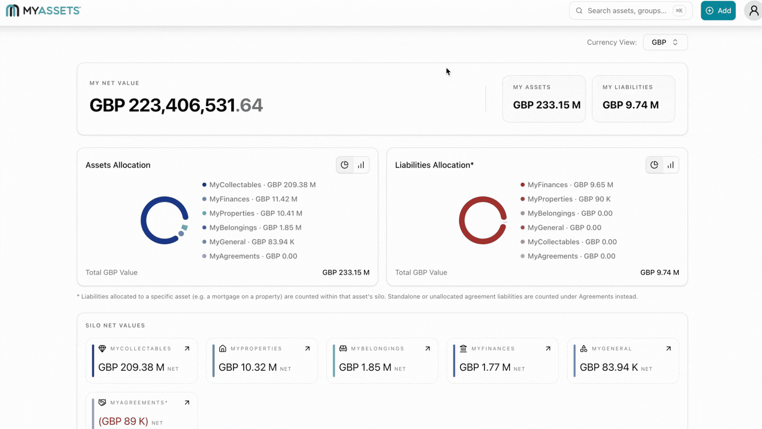Open MyProperties silo arrow link
The image size is (762, 429).
click(x=307, y=349)
